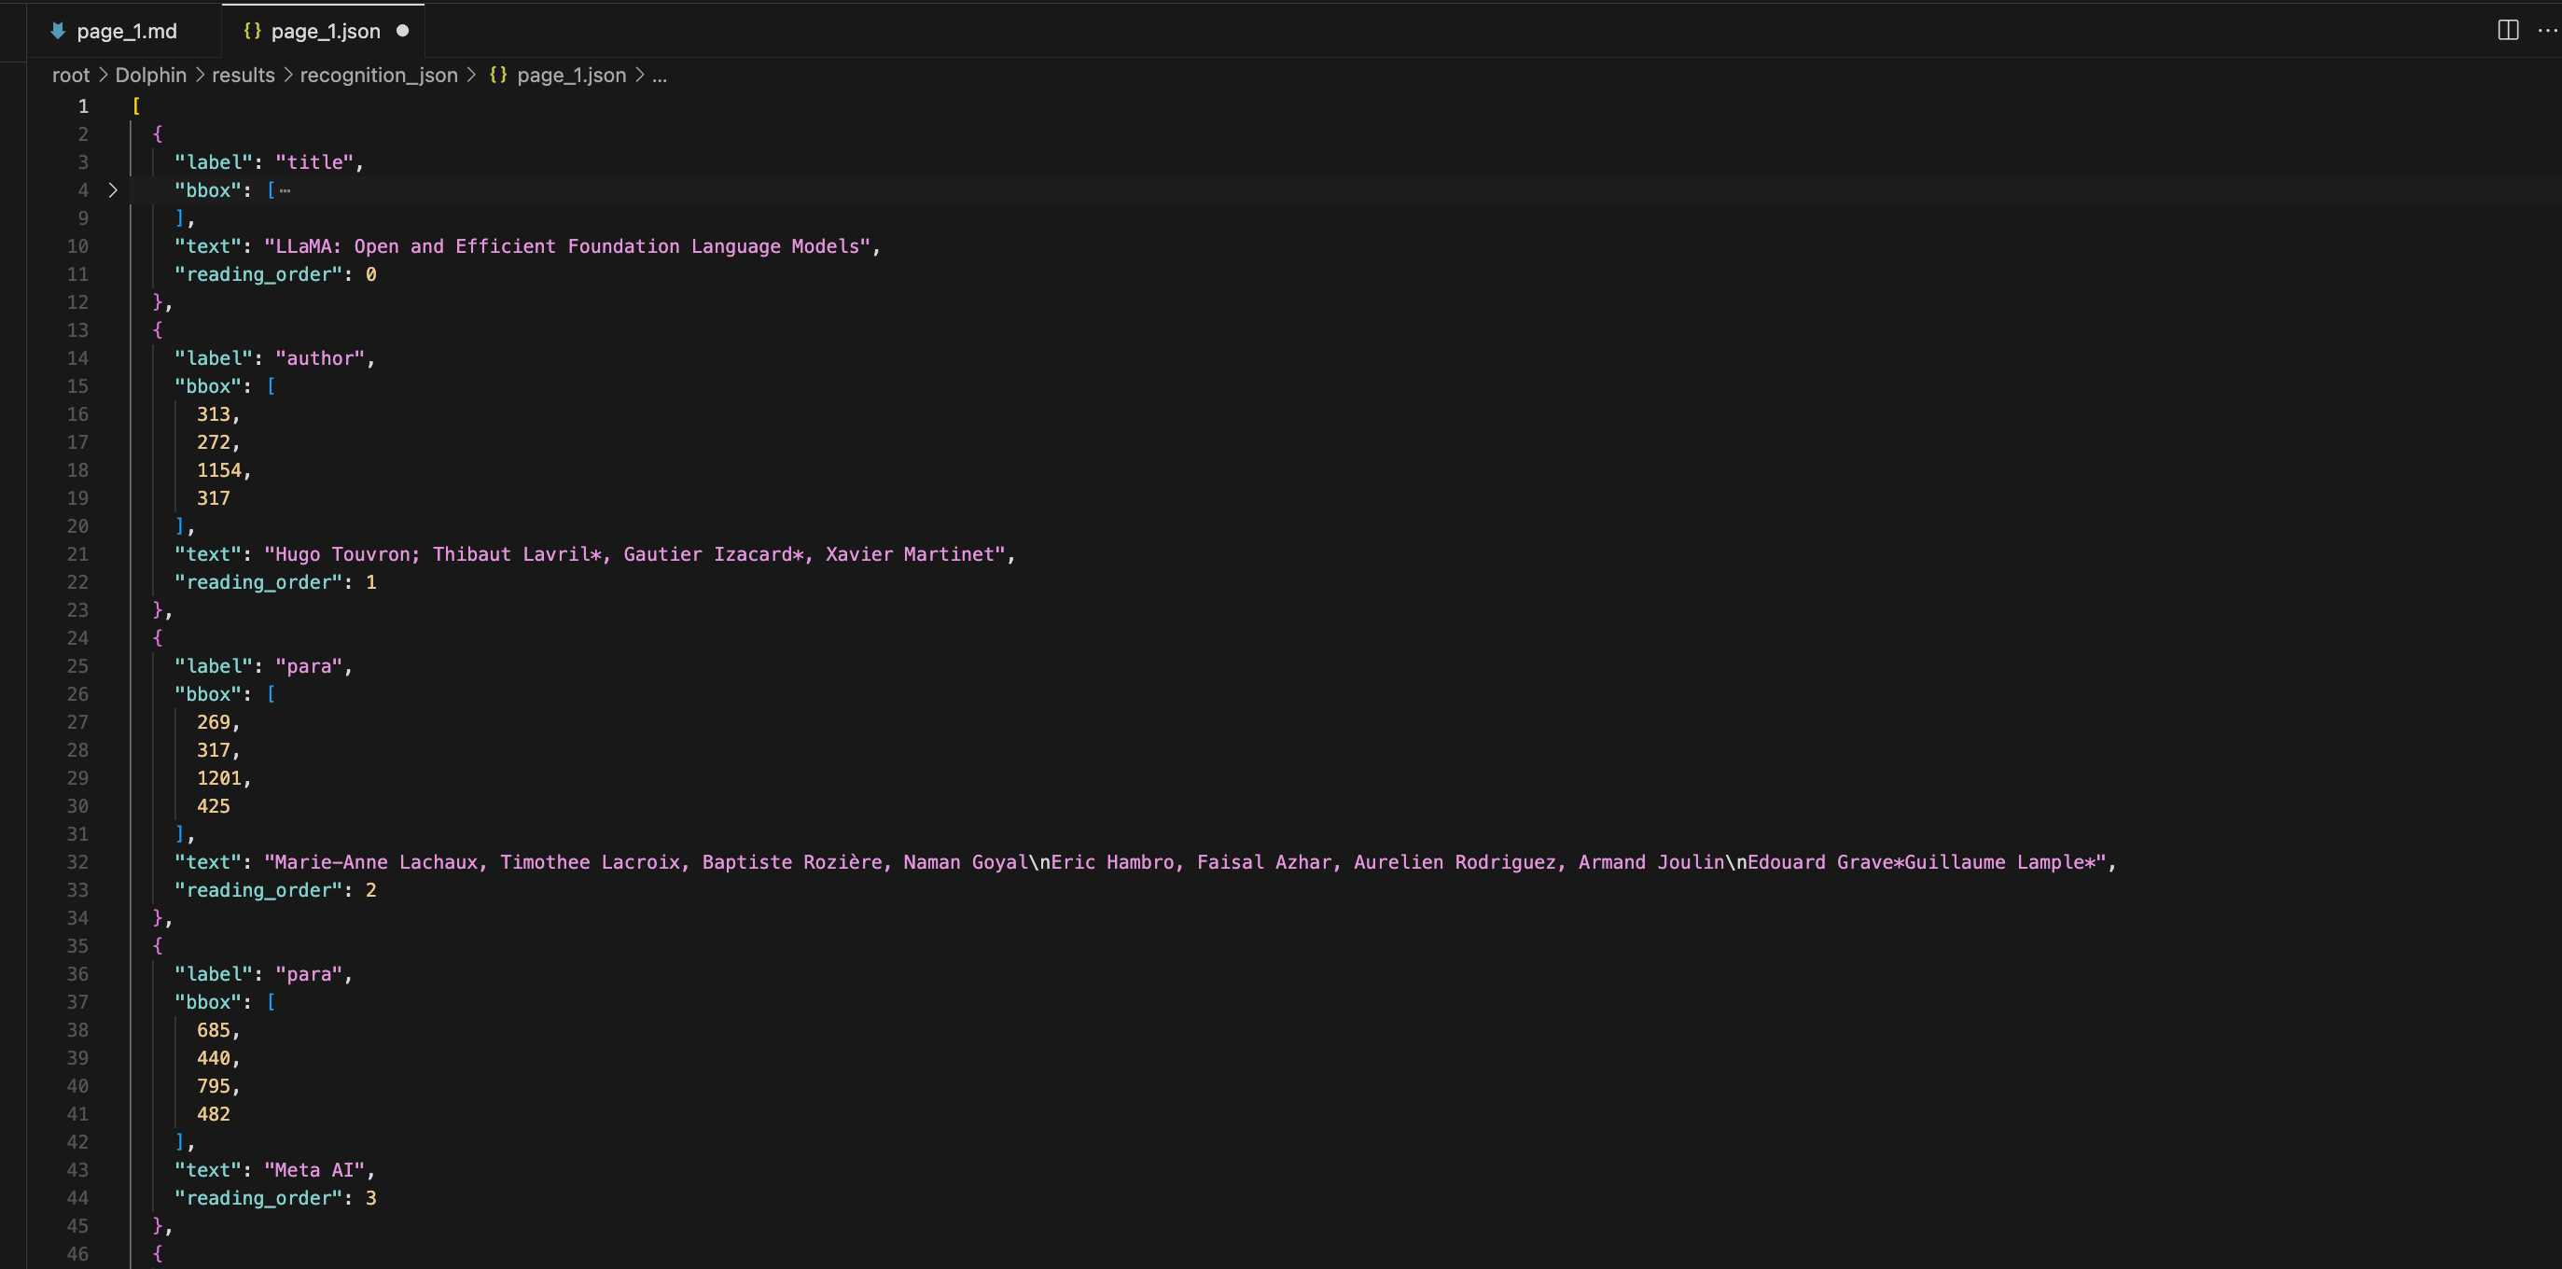Click the JSON braces icon on page_1.json tab
2562x1269 pixels.
point(252,31)
